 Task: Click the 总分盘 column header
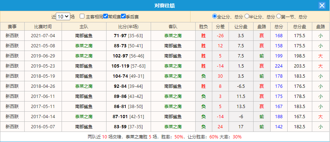tap(300, 26)
